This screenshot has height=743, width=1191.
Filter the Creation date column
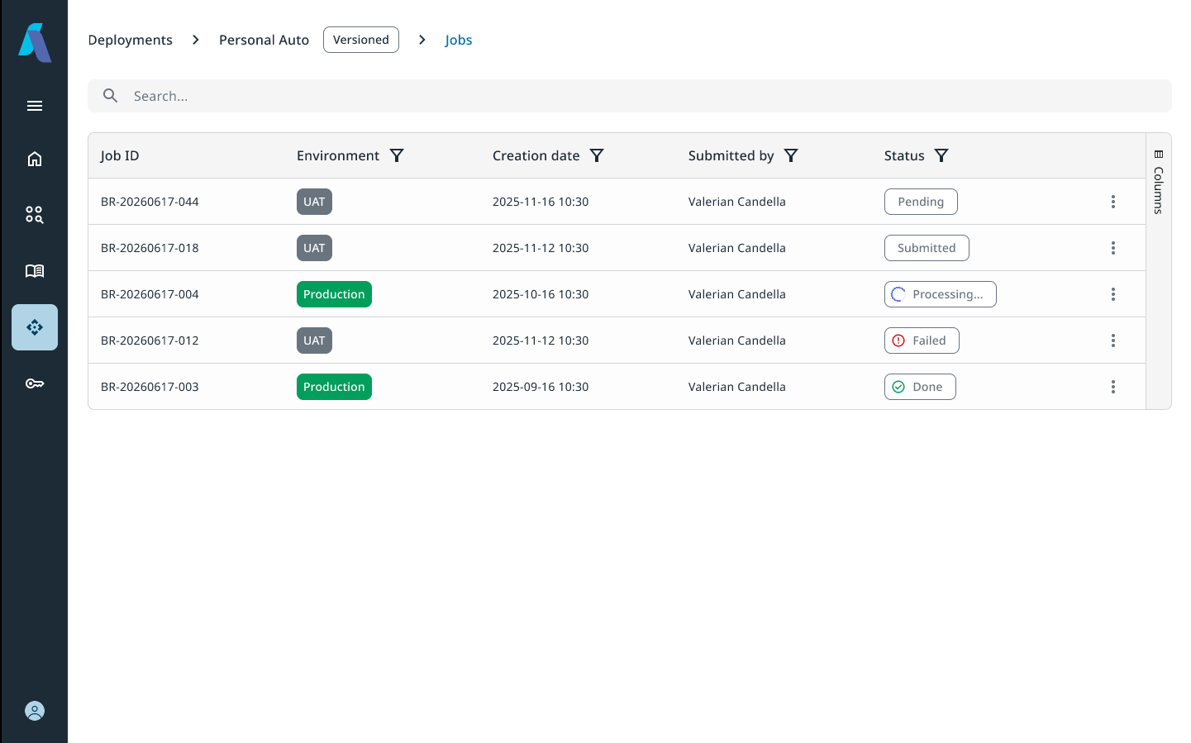click(x=597, y=155)
